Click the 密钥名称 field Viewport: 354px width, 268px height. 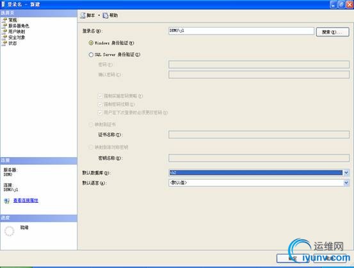pos(259,158)
